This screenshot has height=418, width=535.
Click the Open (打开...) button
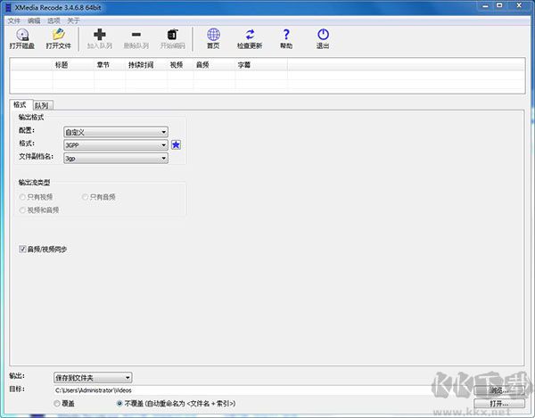pos(499,404)
